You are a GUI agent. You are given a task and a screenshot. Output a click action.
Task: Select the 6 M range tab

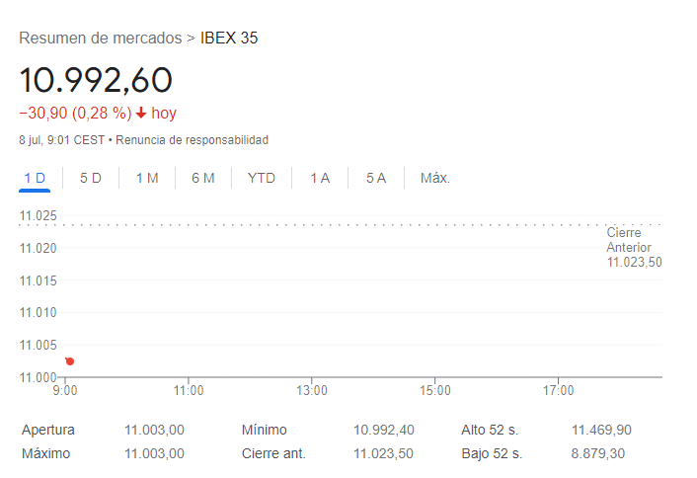(x=203, y=178)
